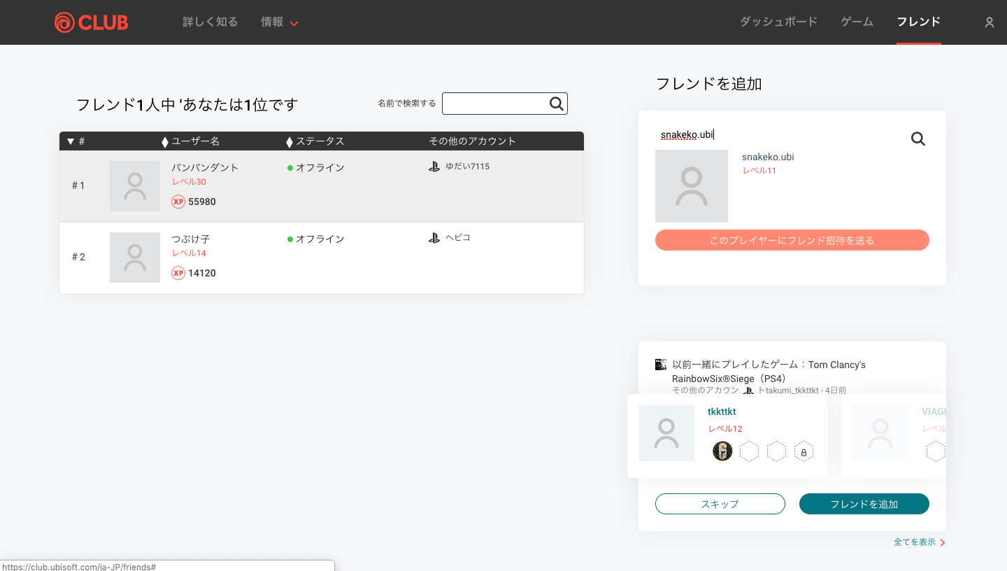
Task: Click snakeko.ubi's avatar in search result
Action: tap(692, 186)
